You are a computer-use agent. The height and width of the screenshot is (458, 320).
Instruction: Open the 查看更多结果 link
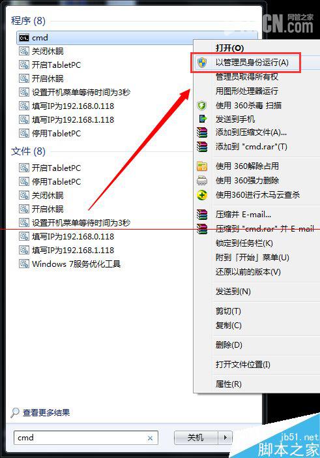pyautogui.click(x=46, y=412)
